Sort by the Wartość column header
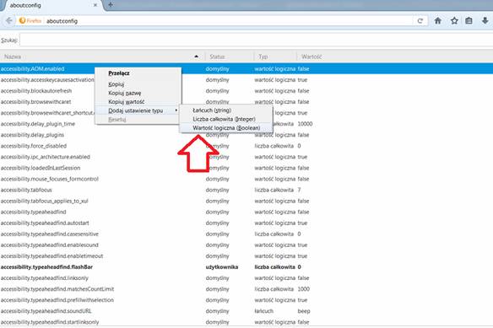The height and width of the screenshot is (328, 493). [x=395, y=56]
